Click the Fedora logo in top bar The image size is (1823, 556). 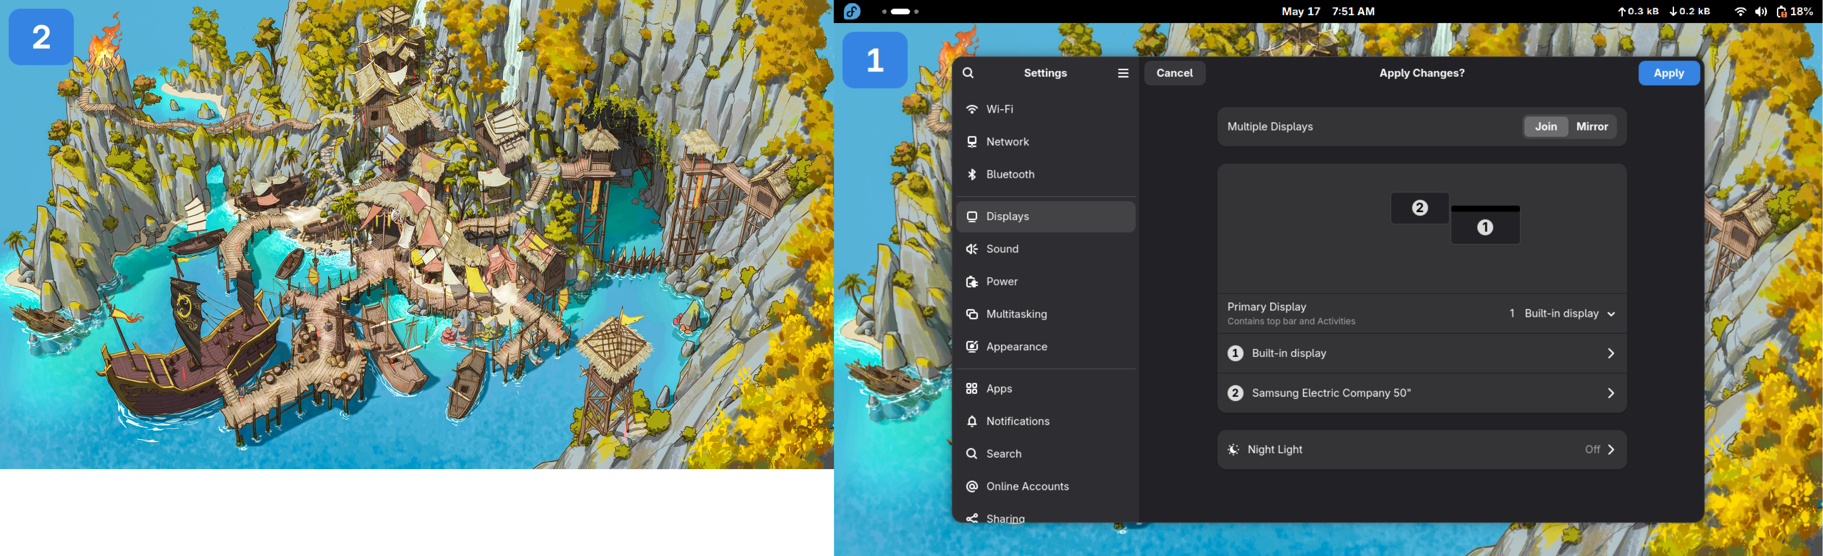coord(852,11)
